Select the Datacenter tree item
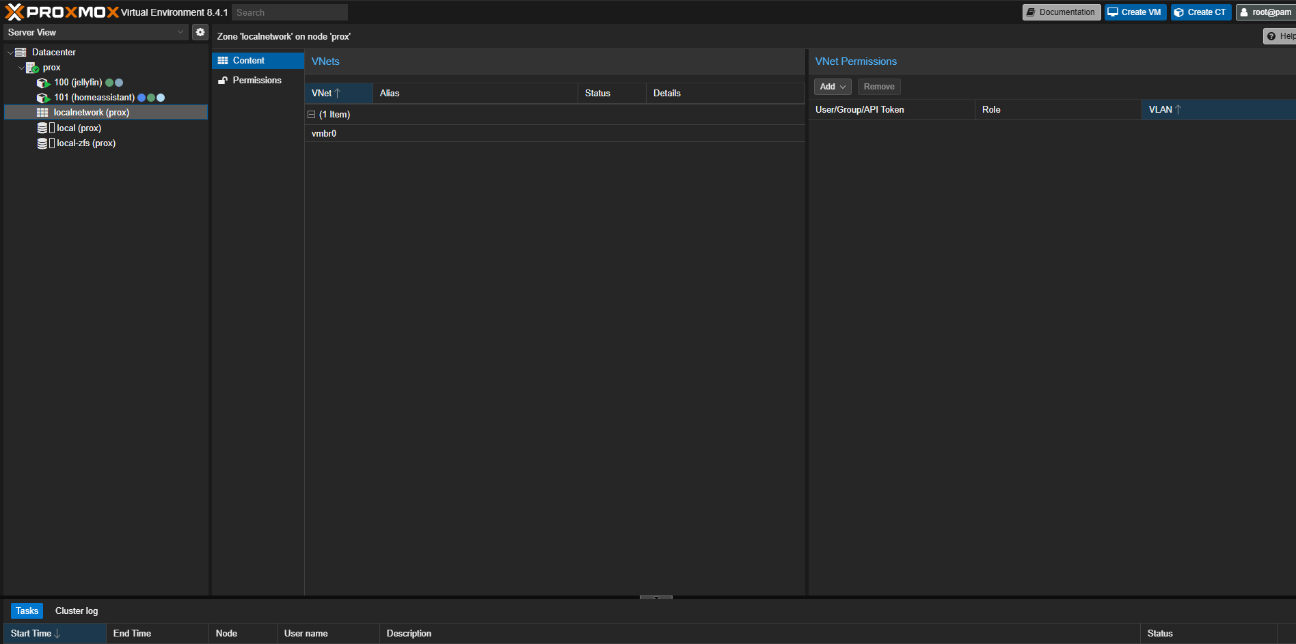 (x=106, y=53)
